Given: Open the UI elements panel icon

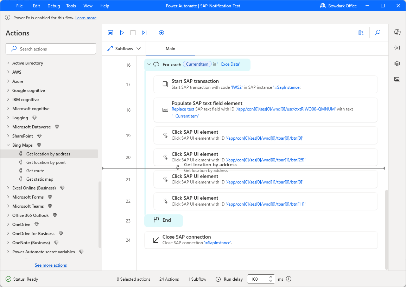Looking at the screenshot, I should tap(397, 64).
